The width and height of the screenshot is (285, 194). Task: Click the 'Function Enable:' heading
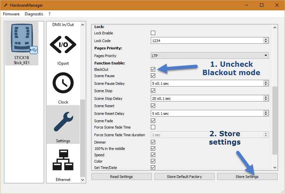click(x=109, y=63)
